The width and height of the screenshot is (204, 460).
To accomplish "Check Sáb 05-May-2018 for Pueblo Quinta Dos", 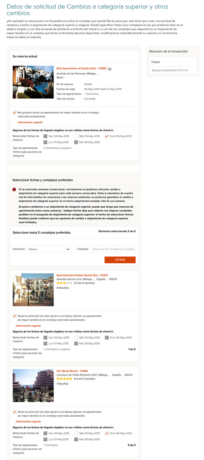I will [76, 337].
